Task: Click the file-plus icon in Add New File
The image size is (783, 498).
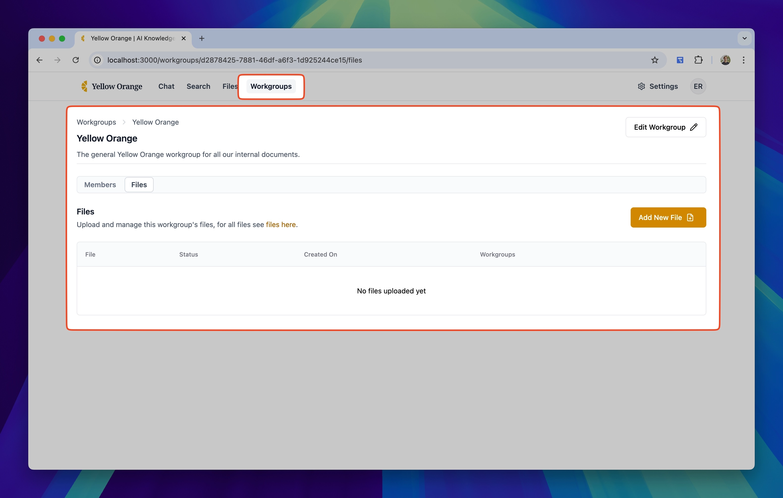Action: [x=690, y=218]
